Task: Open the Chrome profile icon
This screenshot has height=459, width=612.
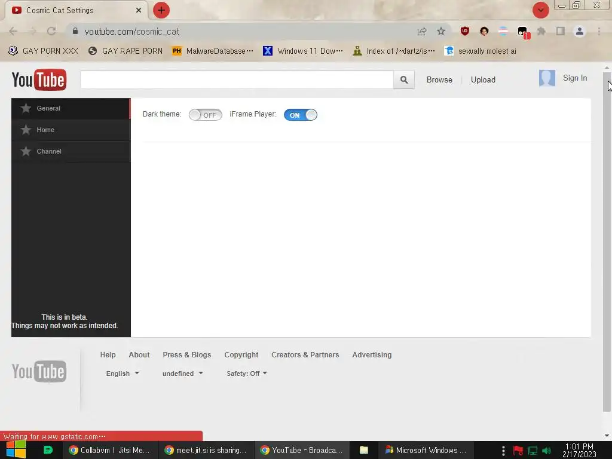Action: pos(580,31)
